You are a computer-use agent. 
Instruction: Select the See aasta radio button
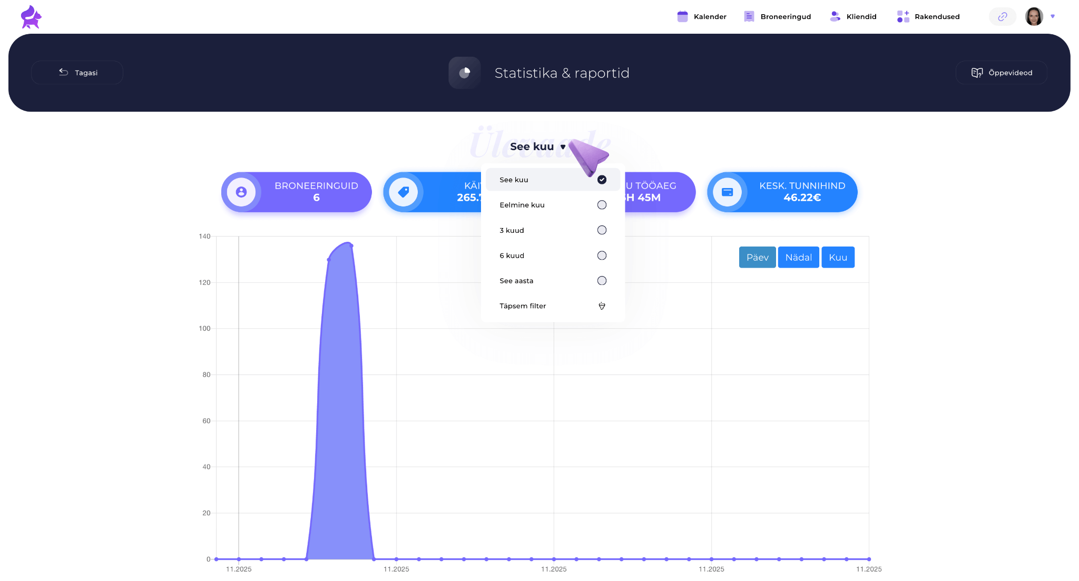(602, 281)
